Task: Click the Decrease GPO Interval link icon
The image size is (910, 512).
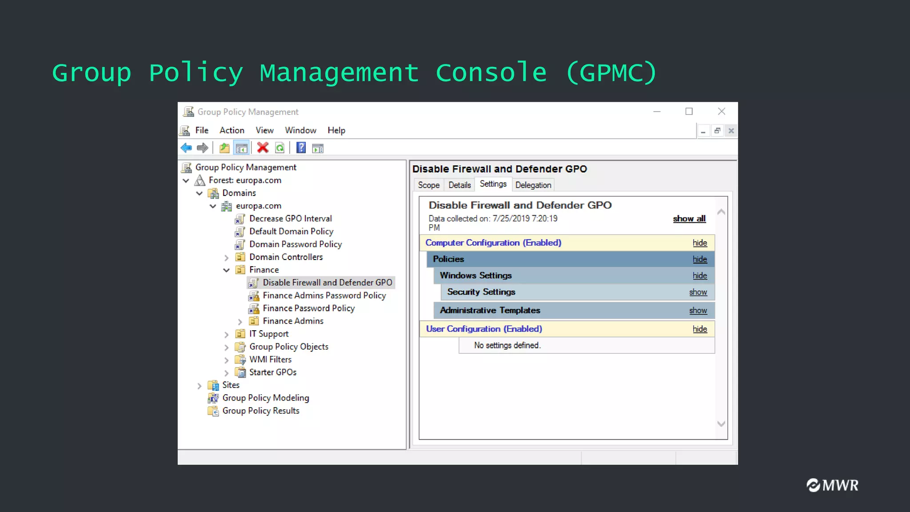Action: (240, 219)
